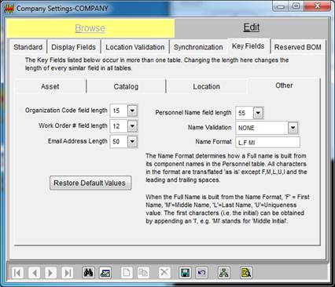Click into Name Format text field
This screenshot has width=335, height=287.
[267, 143]
